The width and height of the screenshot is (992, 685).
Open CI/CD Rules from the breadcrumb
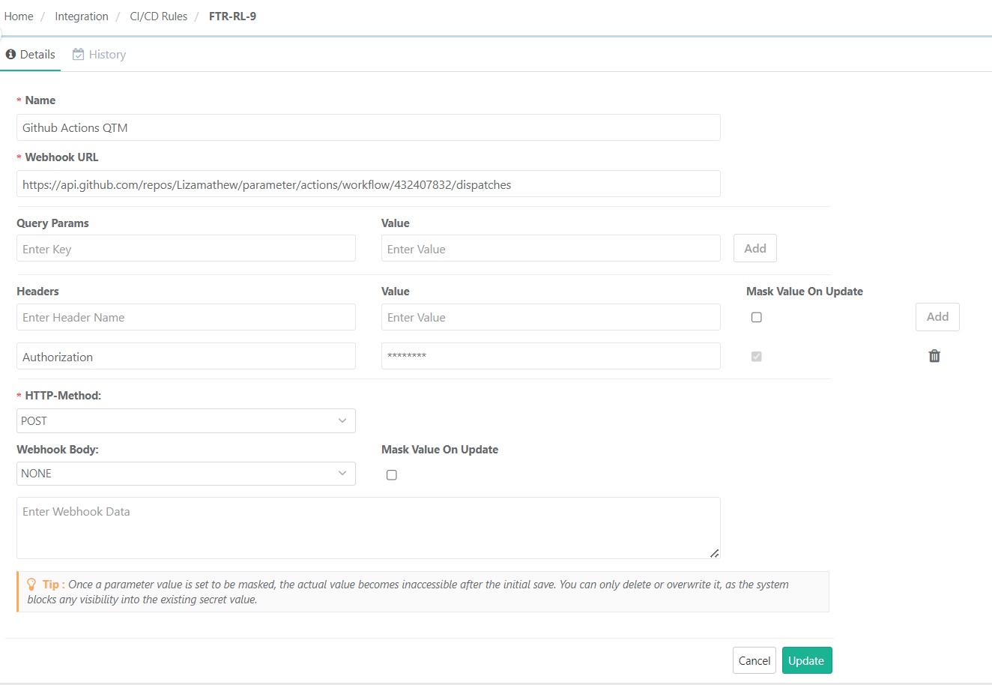pos(158,16)
